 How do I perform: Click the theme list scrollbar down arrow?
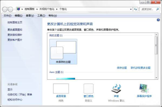156,78
